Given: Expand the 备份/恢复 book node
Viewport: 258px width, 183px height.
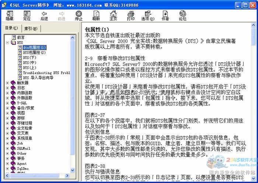Looking at the screenshot, I should [x=7, y=108].
